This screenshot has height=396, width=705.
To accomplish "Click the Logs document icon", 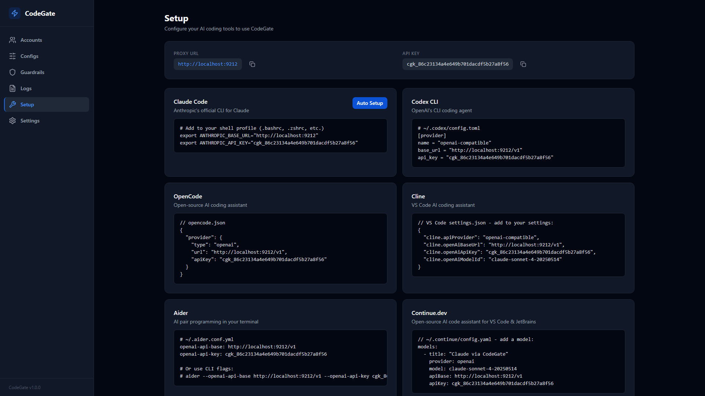I will tap(12, 88).
